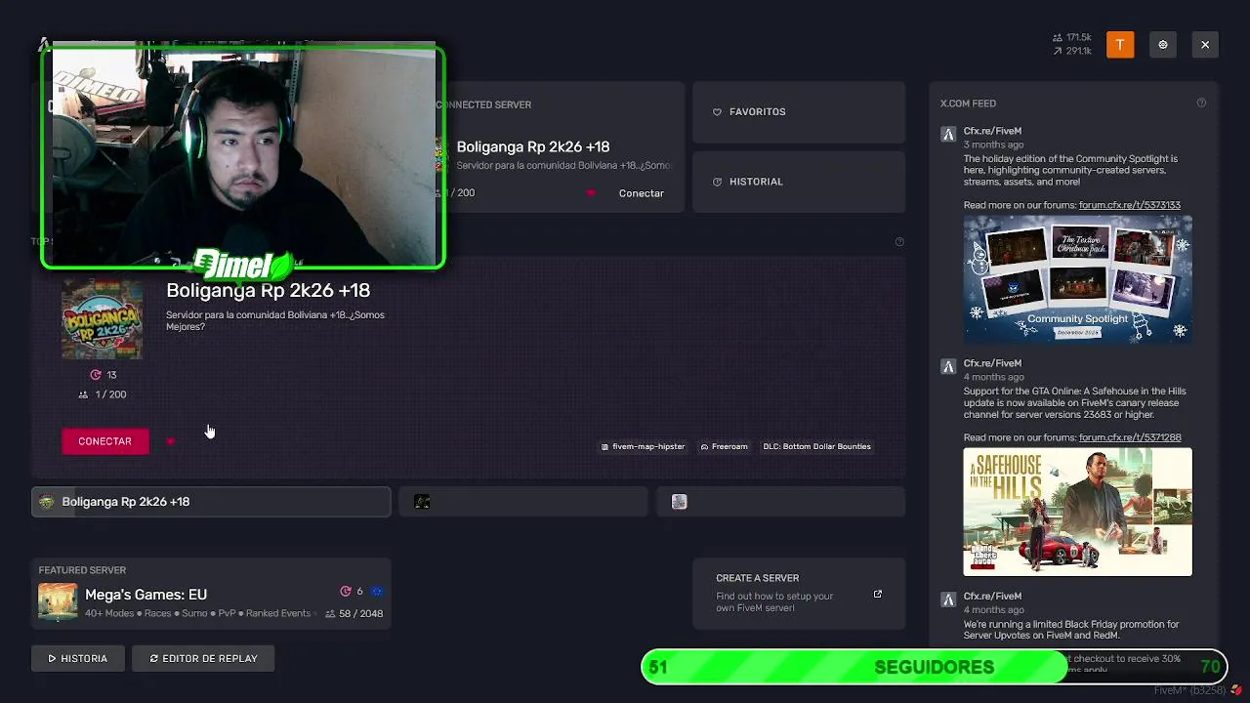Select the Boliganga Rp 2k26 +18 top server tab
The height and width of the screenshot is (703, 1250).
211,502
